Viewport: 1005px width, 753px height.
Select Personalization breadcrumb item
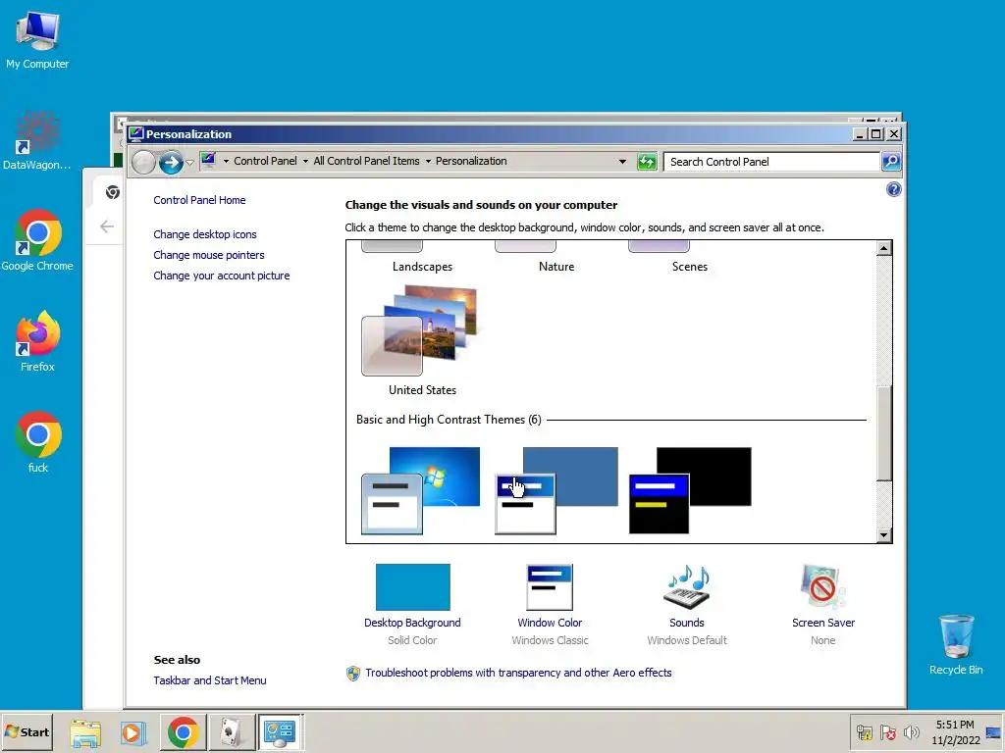point(471,162)
